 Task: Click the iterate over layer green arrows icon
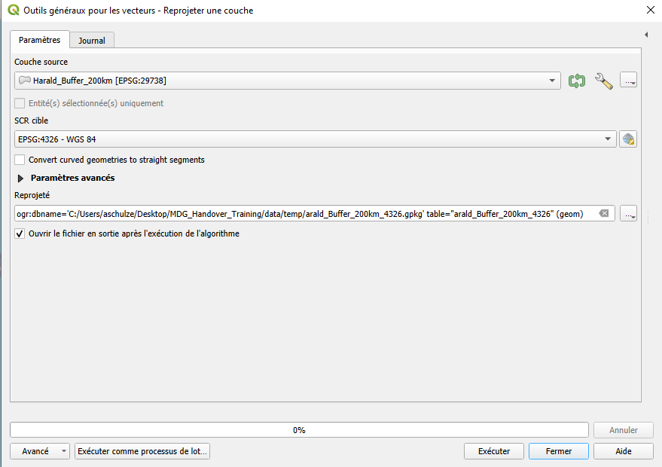click(577, 81)
